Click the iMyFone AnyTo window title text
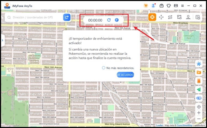Screen dimensions: 207x128 22,6
